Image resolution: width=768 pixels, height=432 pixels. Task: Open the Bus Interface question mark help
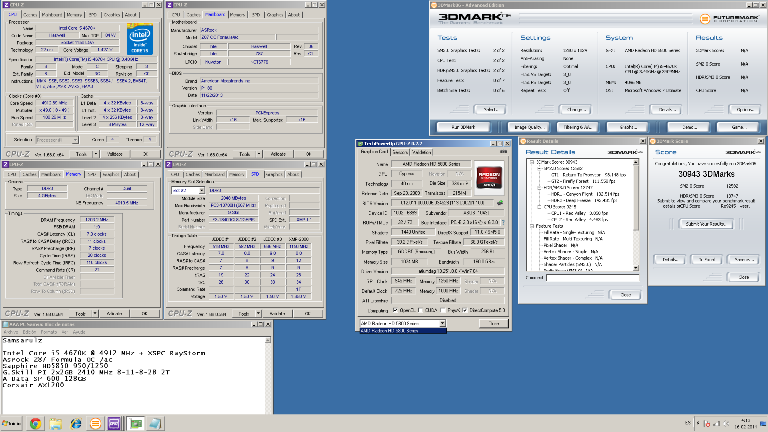pyautogui.click(x=503, y=222)
